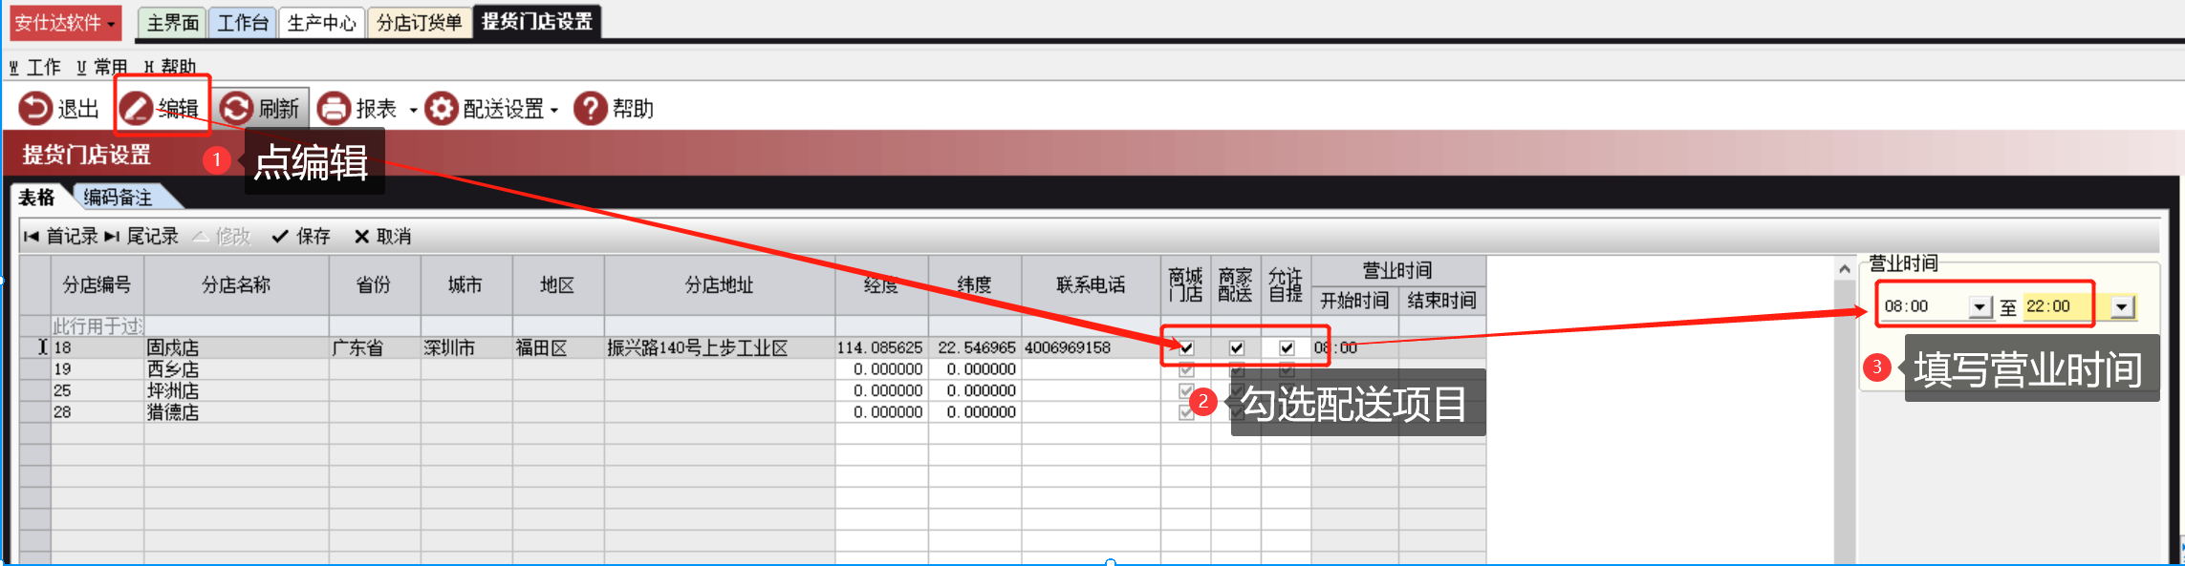Image resolution: width=2185 pixels, height=566 pixels.
Task: Toggle 允许自提 checkbox for 固戌店
Action: coord(1287,348)
